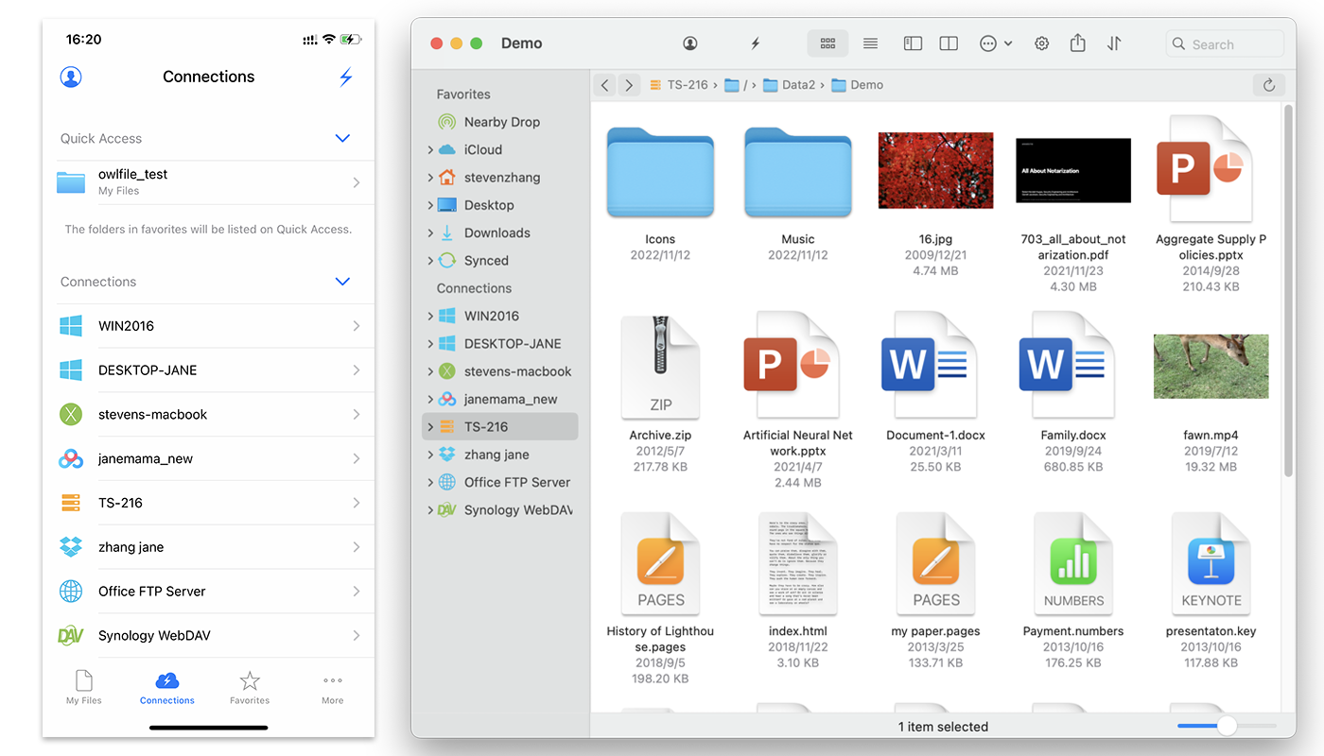Toggle the dual-pane split view

[x=949, y=43]
